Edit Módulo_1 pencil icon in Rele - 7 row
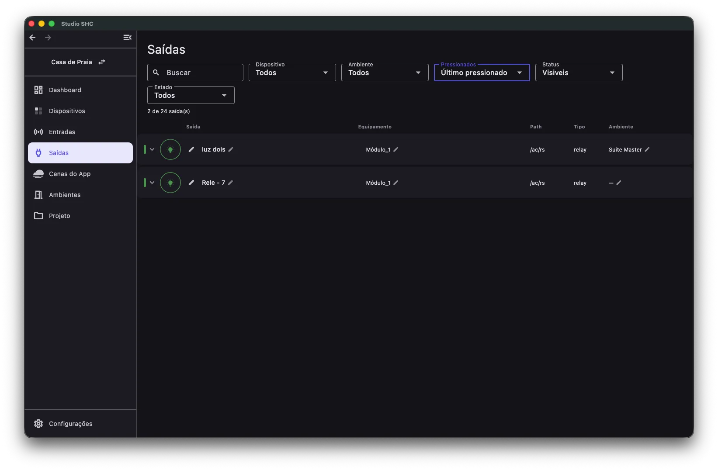Screen dimensions: 718x470 (396, 183)
